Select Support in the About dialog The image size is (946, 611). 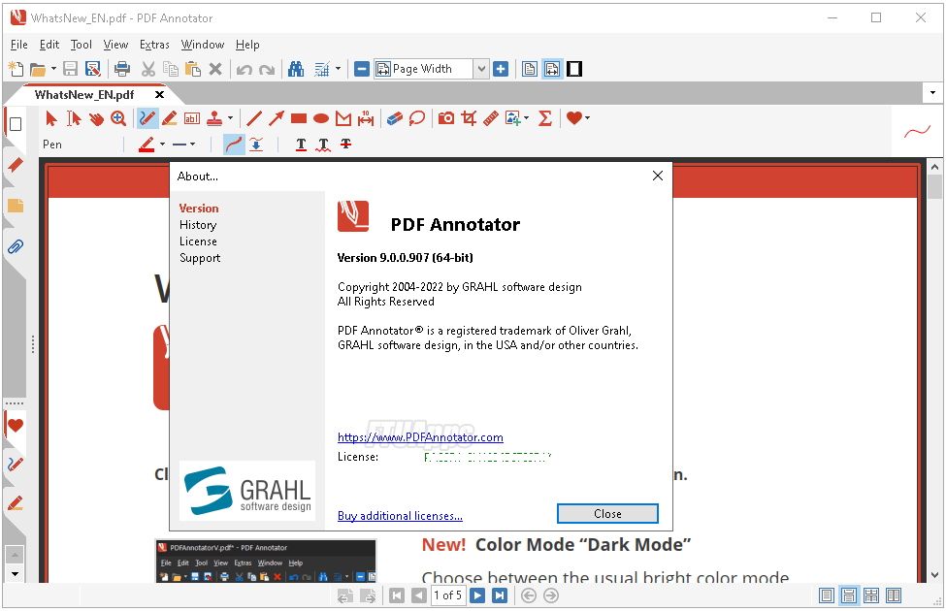(x=200, y=258)
